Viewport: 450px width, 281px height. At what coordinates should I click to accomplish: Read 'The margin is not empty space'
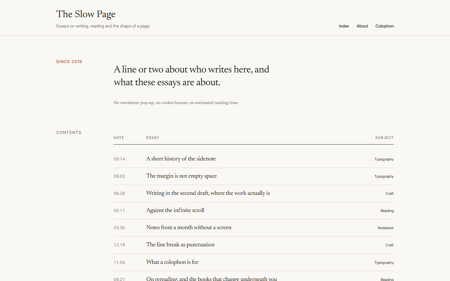181,176
